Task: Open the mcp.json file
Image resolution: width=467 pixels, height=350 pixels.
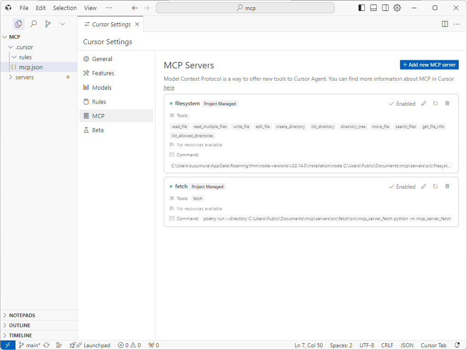Action: pyautogui.click(x=39, y=67)
